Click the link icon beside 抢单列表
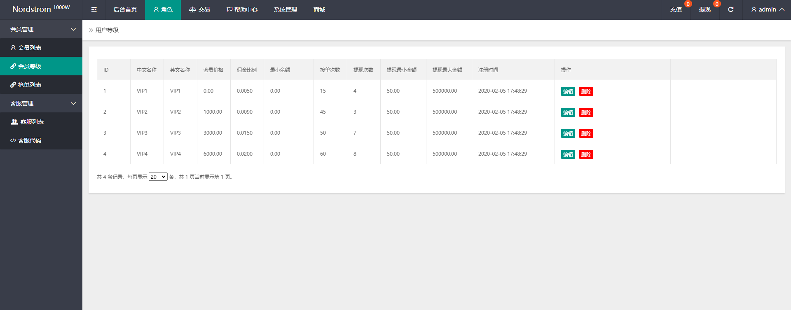Screen dimensions: 791x310 (x=13, y=85)
